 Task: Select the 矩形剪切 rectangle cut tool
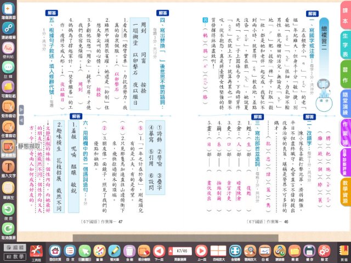[9, 107]
